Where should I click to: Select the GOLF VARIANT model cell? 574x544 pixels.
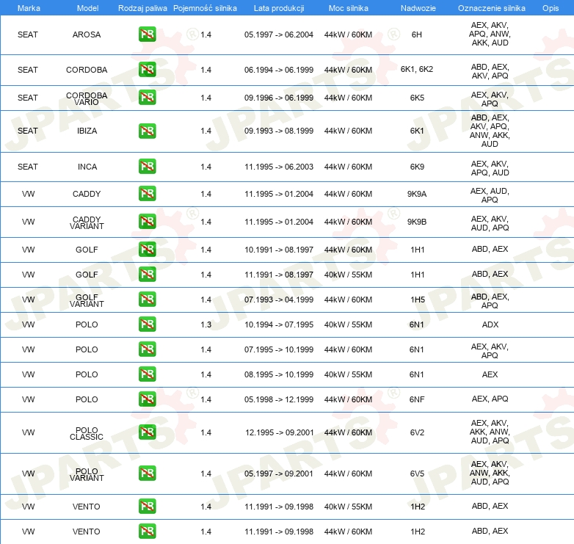87,300
